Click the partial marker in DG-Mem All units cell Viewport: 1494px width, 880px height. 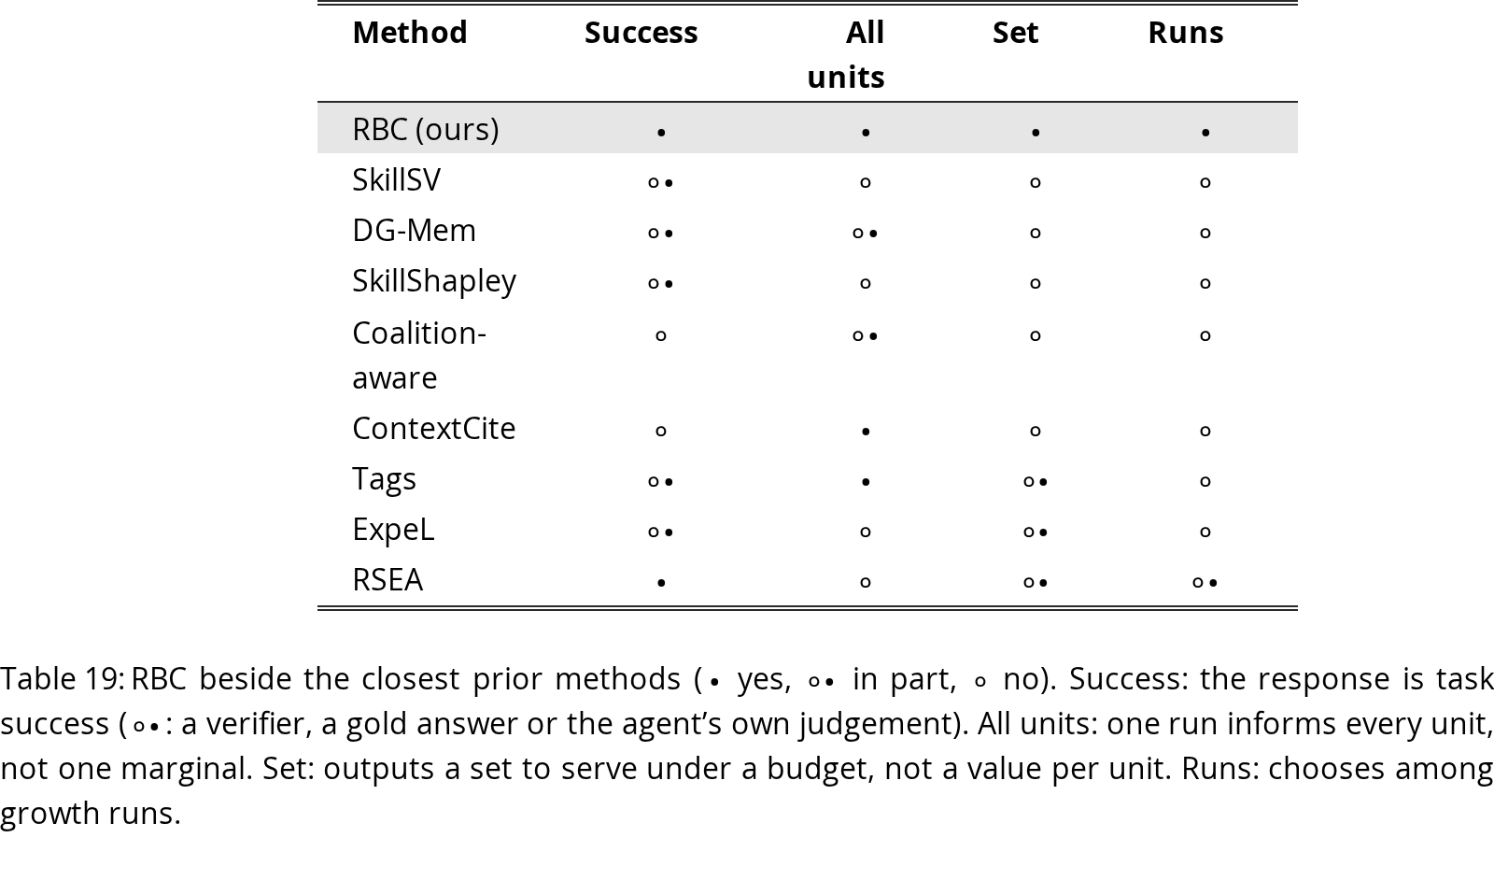click(x=866, y=234)
